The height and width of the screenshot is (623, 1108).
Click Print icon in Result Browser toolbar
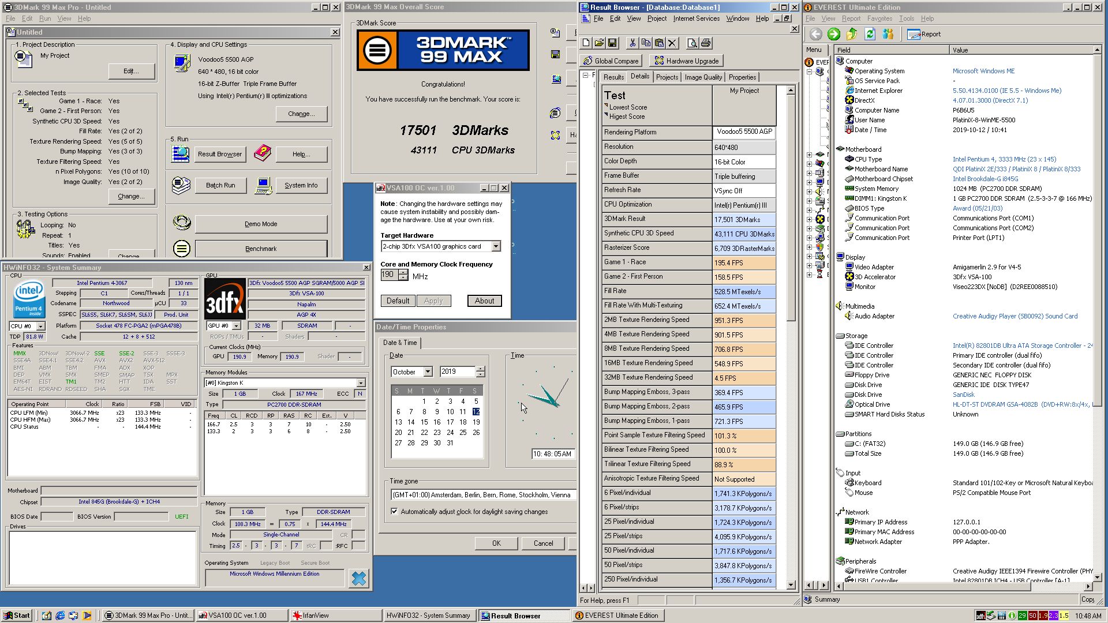click(x=705, y=43)
